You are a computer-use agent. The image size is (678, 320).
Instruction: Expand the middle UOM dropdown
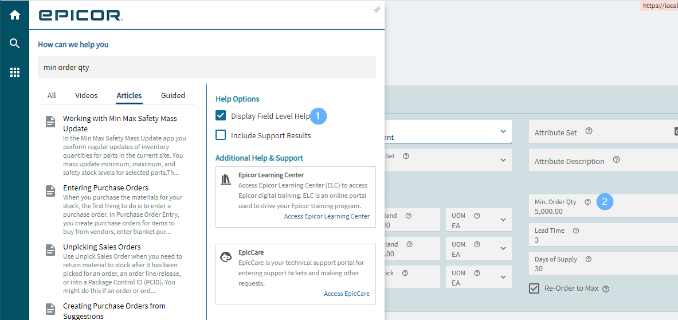[x=503, y=248]
